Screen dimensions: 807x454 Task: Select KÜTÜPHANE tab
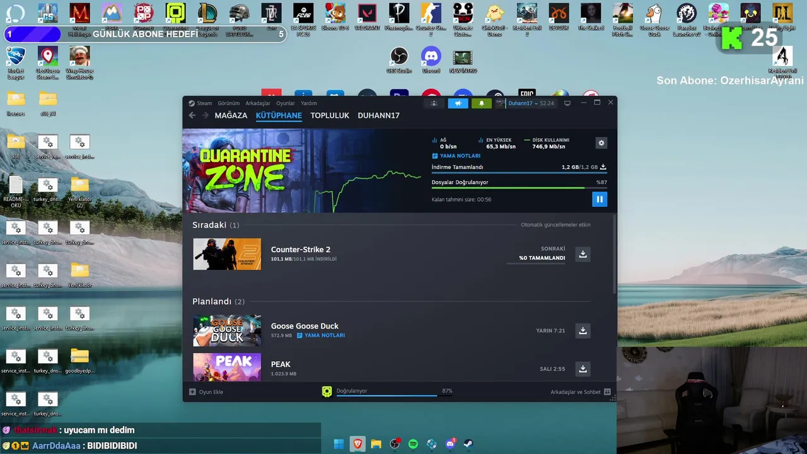tap(279, 115)
